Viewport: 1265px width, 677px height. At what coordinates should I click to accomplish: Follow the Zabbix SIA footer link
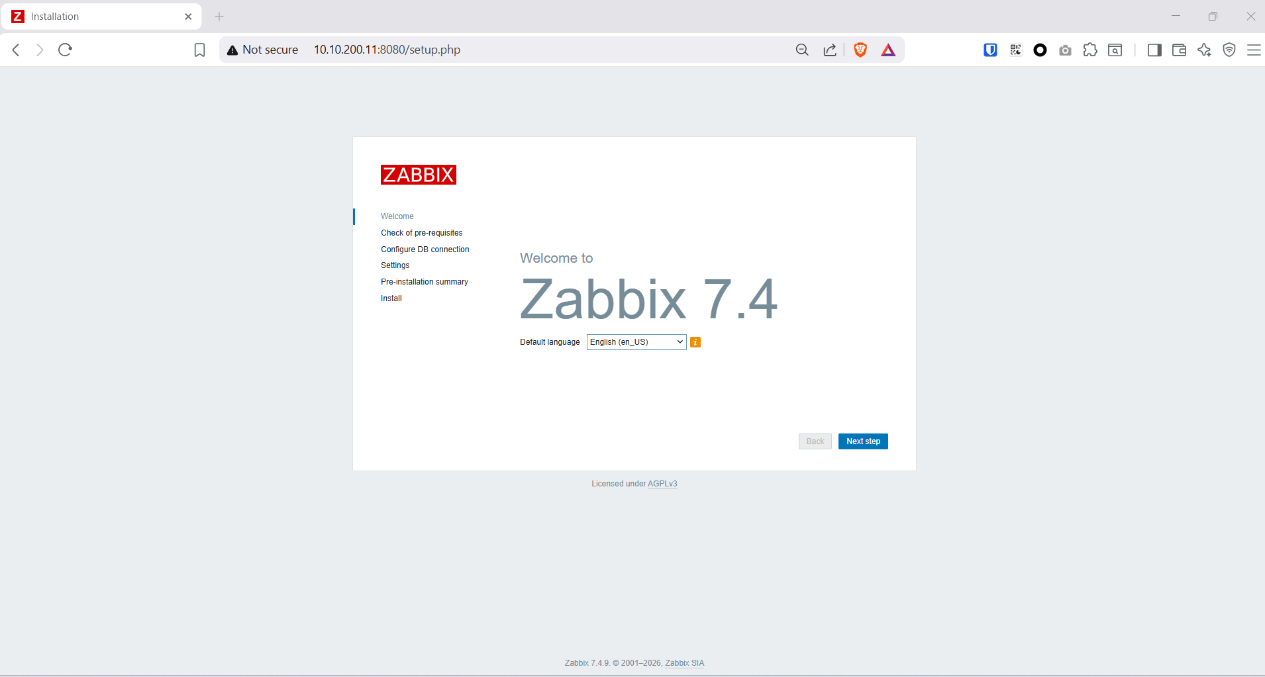point(684,663)
